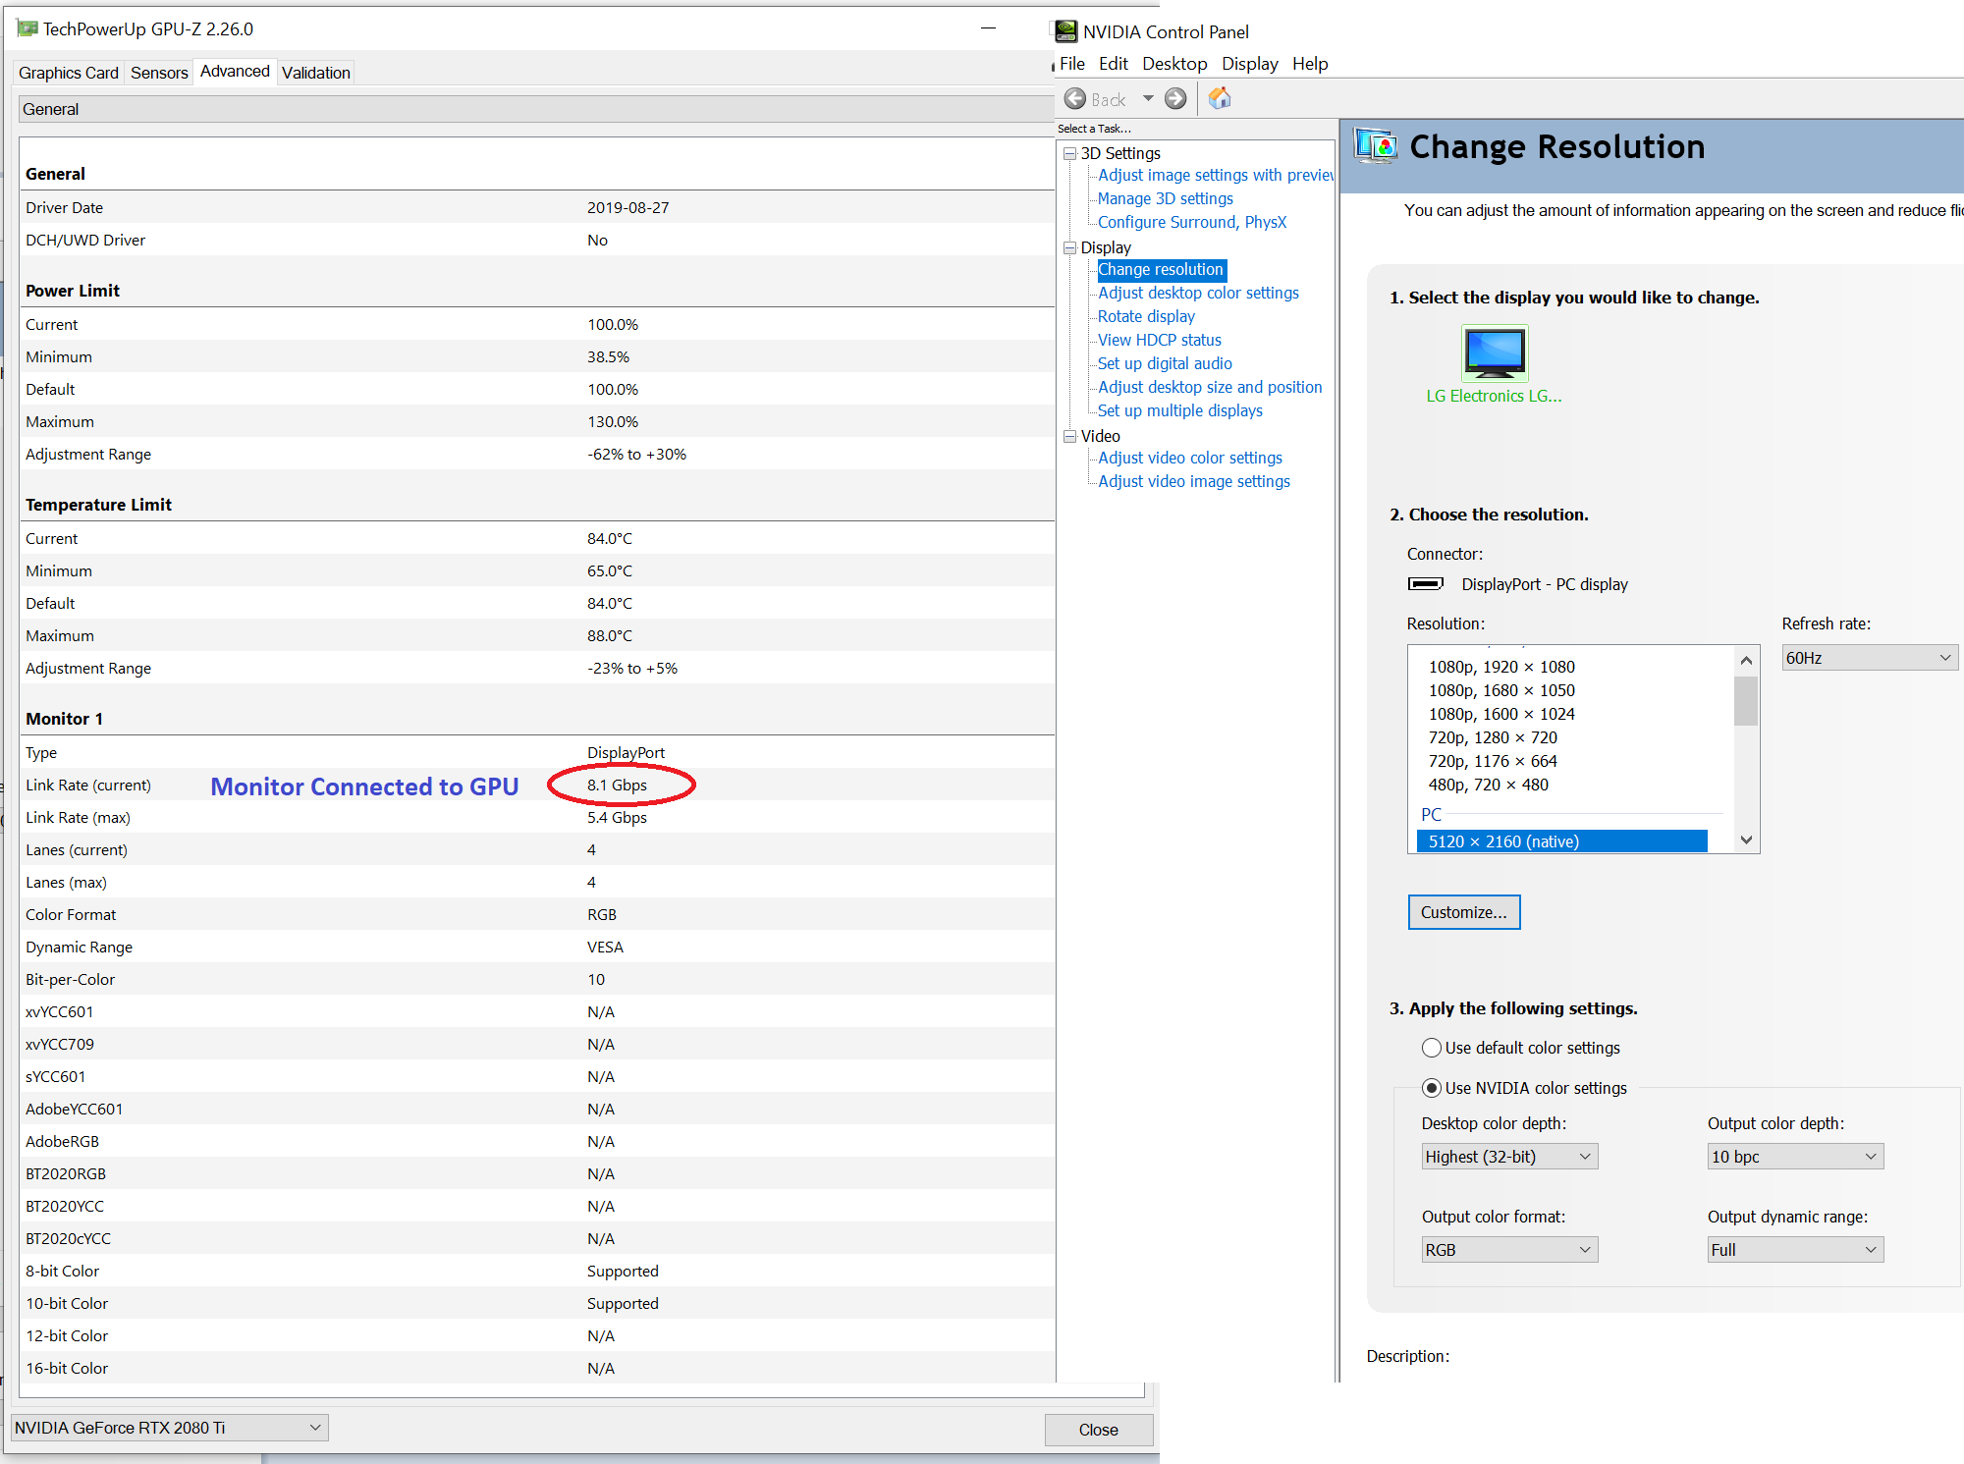
Task: Click the DisplayPort connector icon
Action: 1426,584
